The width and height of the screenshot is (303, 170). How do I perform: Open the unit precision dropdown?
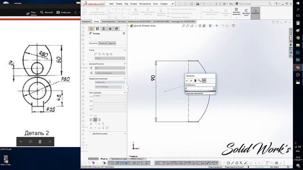tap(110, 73)
